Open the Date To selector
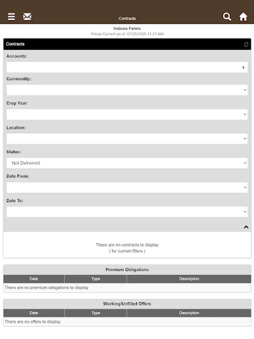The height and width of the screenshot is (339, 254). click(127, 212)
